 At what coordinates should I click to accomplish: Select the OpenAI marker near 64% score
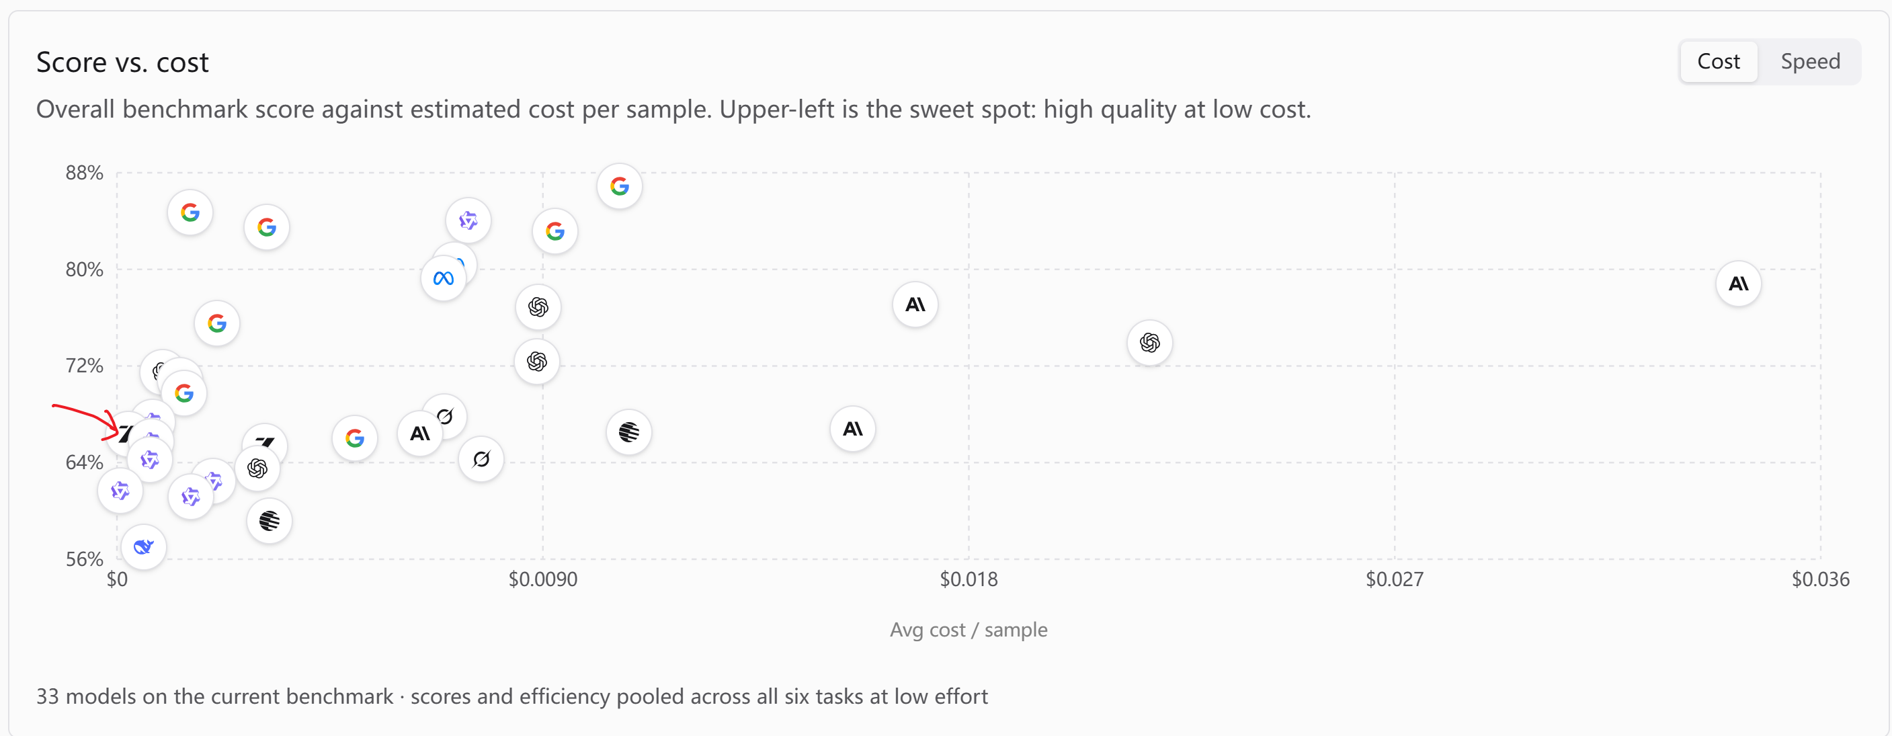click(257, 468)
